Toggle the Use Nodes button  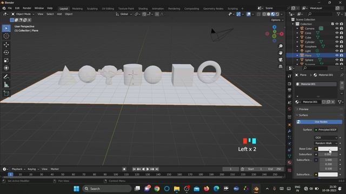[320, 122]
